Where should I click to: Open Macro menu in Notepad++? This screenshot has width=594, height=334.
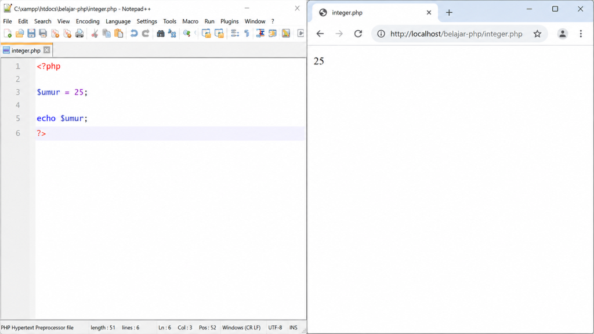point(190,21)
